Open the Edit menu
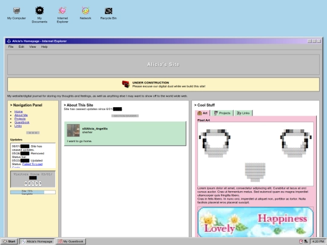Image resolution: width=327 pixels, height=245 pixels. click(x=21, y=47)
